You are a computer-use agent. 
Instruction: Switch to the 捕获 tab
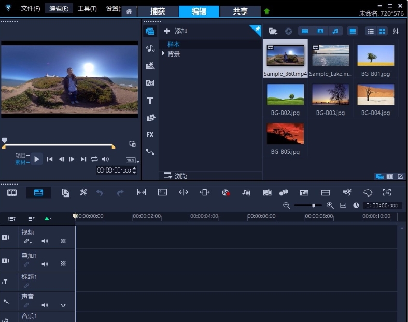158,11
